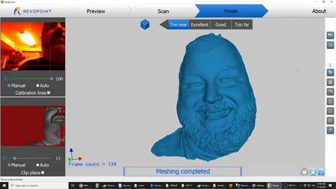
Task: Click the Frame count = 134 text
Action: click(x=92, y=164)
